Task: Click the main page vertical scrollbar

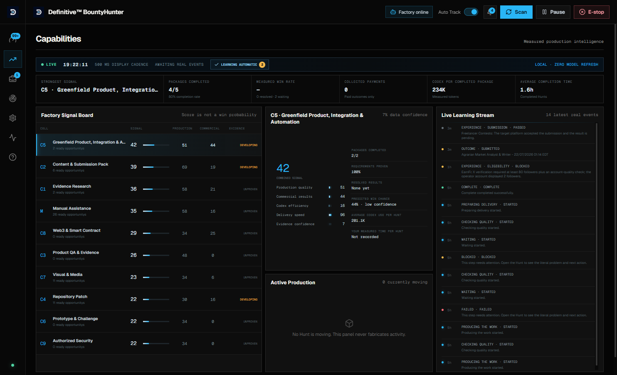Action: pos(615,191)
